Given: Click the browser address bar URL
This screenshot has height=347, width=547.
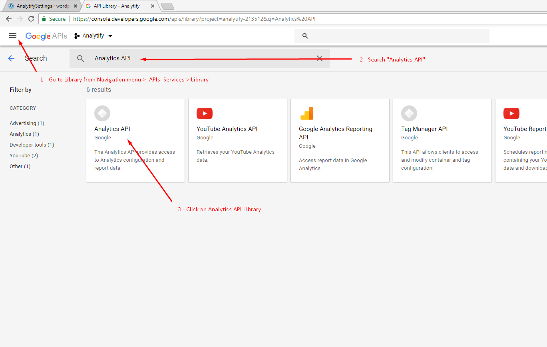Looking at the screenshot, I should pyautogui.click(x=195, y=19).
